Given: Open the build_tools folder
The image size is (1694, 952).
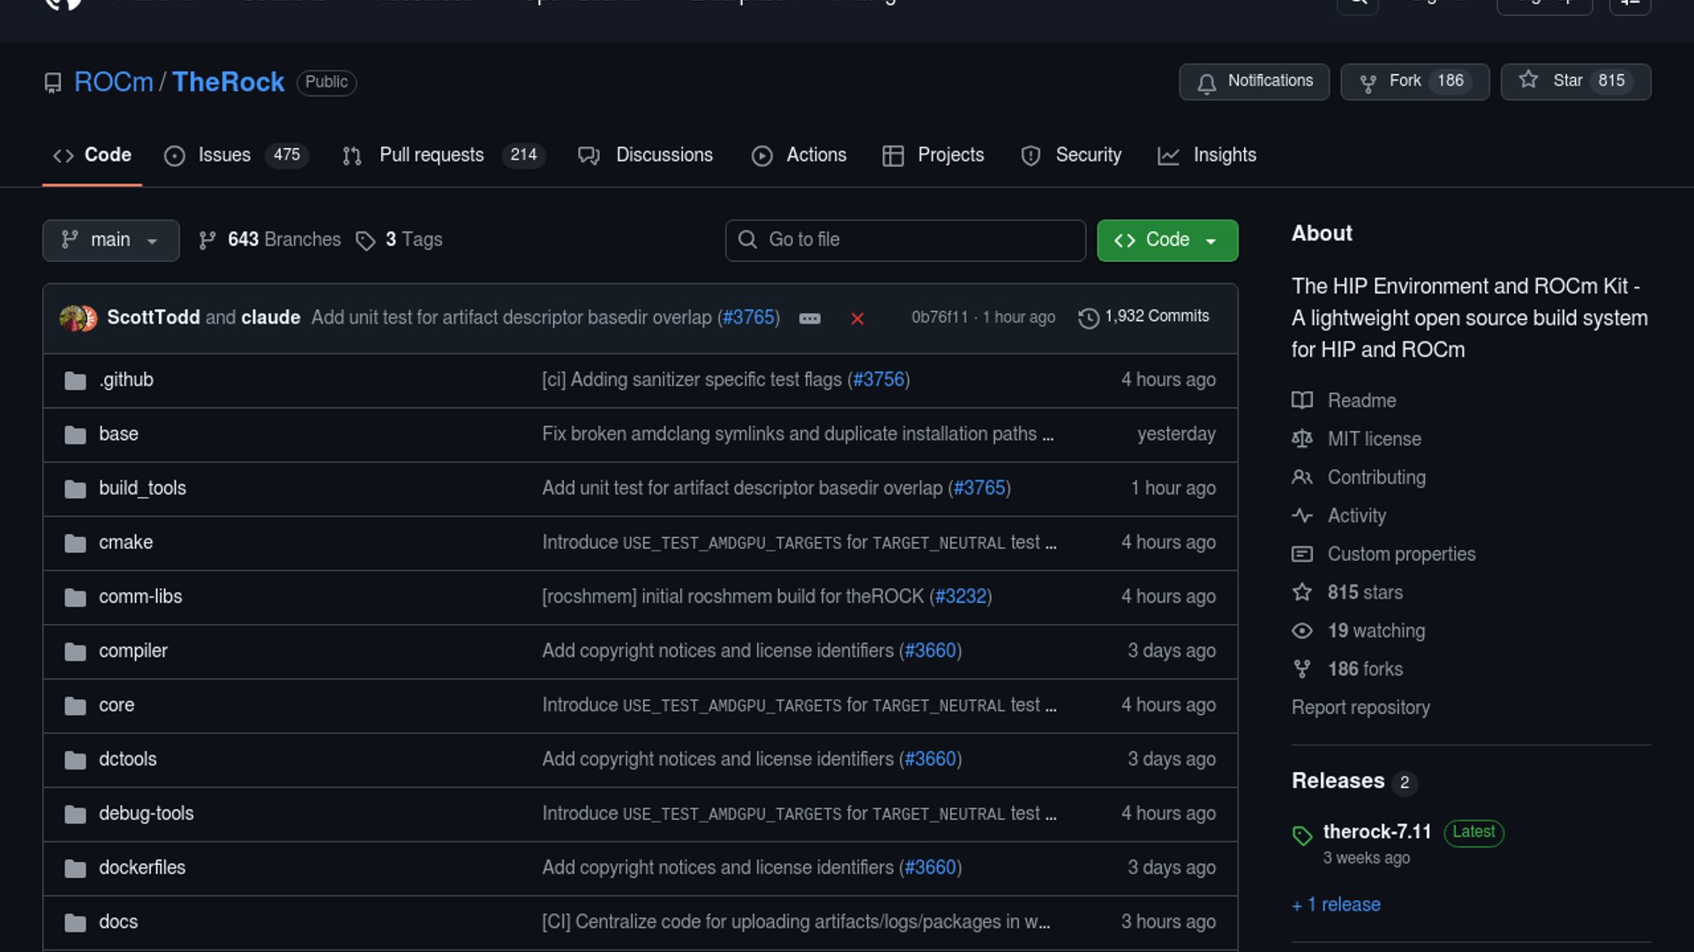Looking at the screenshot, I should (142, 488).
